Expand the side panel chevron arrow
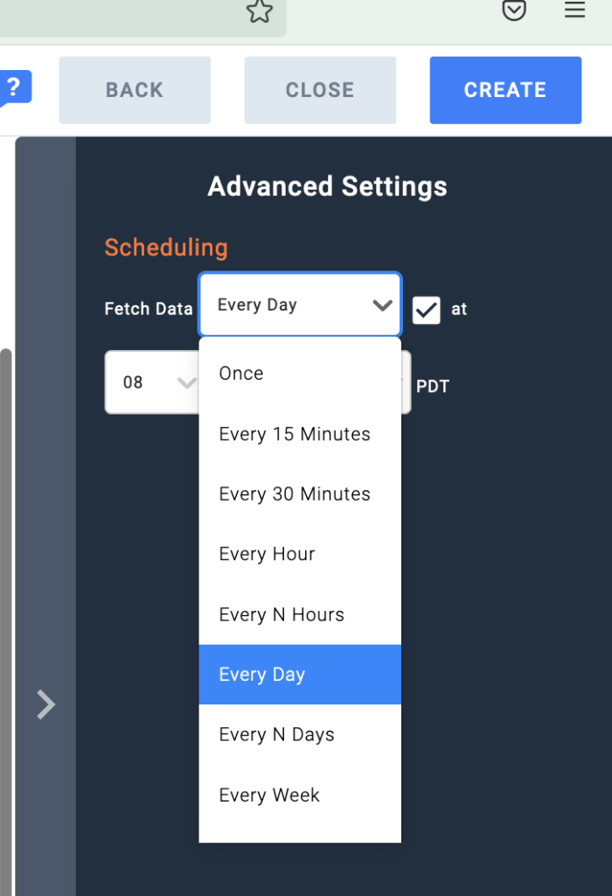Screen dimensions: 612x896 45,704
